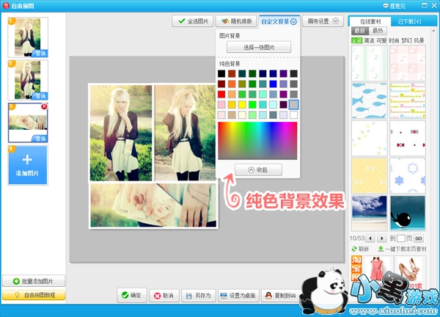
Task: Click 复制到QQ button
Action: point(281,296)
